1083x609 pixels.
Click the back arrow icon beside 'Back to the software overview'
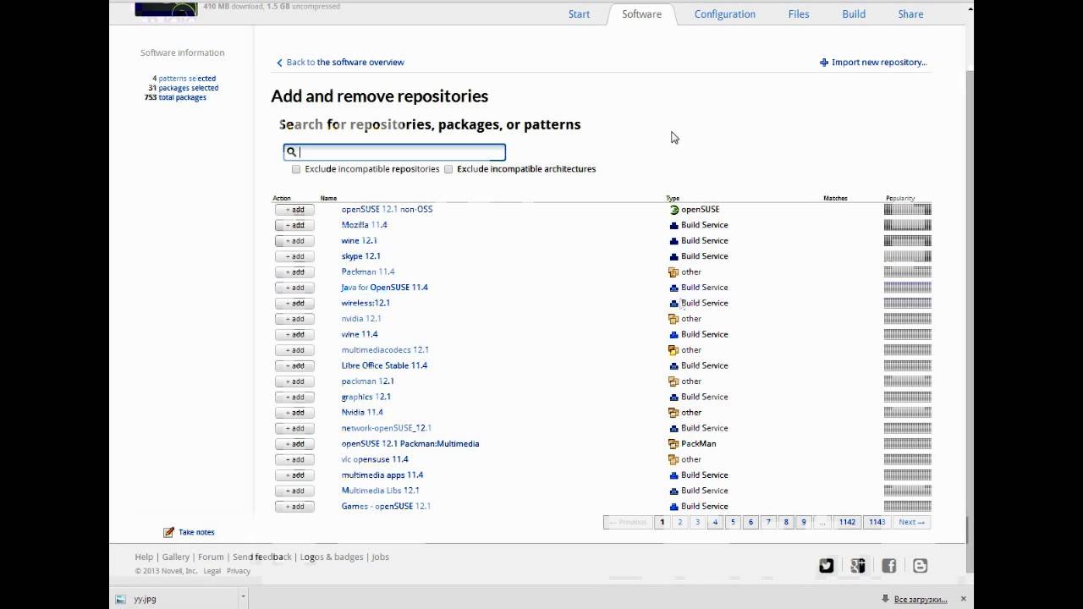pyautogui.click(x=279, y=63)
